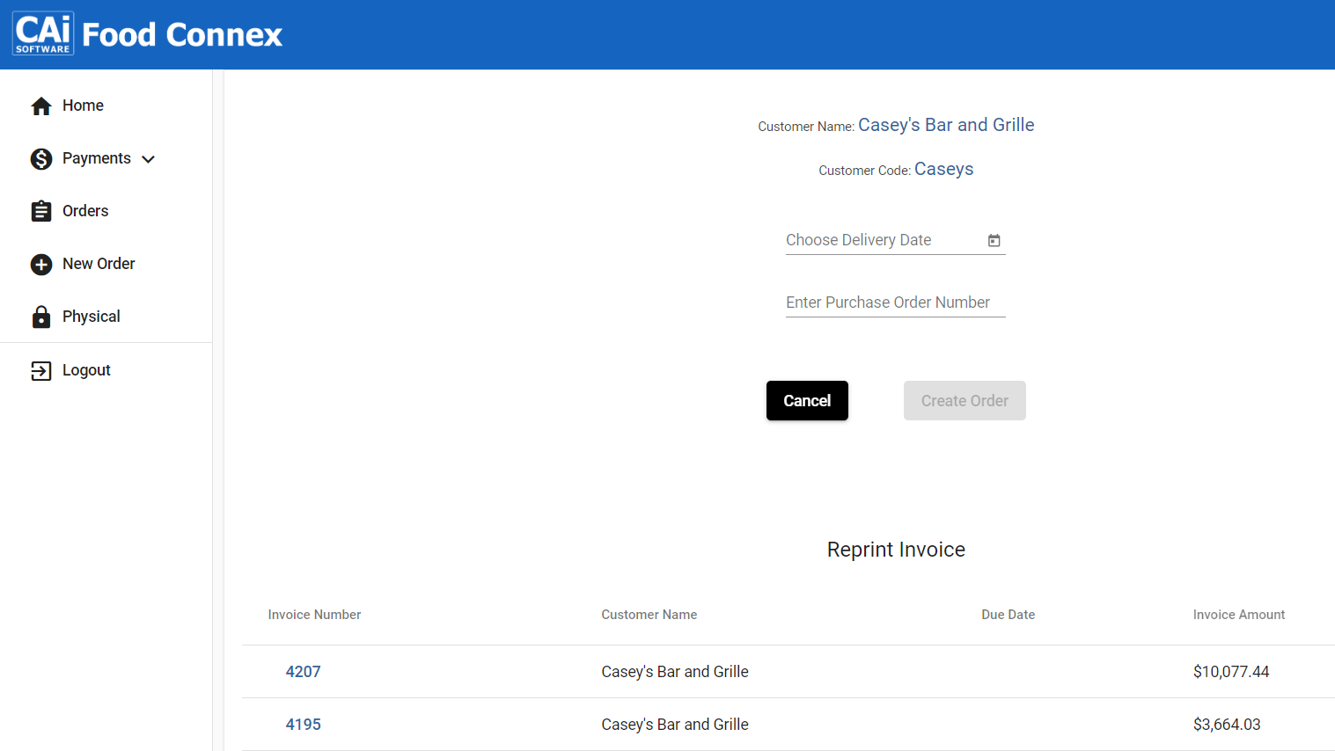The image size is (1335, 751).
Task: Select the $3,664.03 invoice amount
Action: point(1227,725)
